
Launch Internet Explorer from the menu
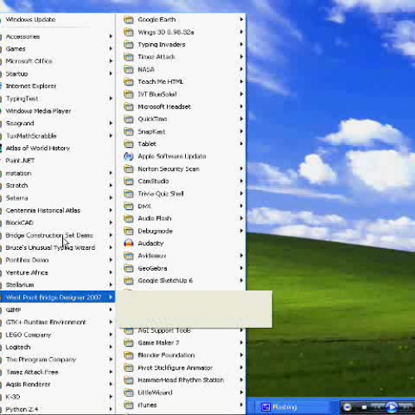[57, 86]
